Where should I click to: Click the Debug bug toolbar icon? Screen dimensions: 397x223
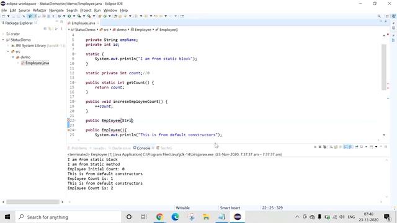(x=60, y=16)
